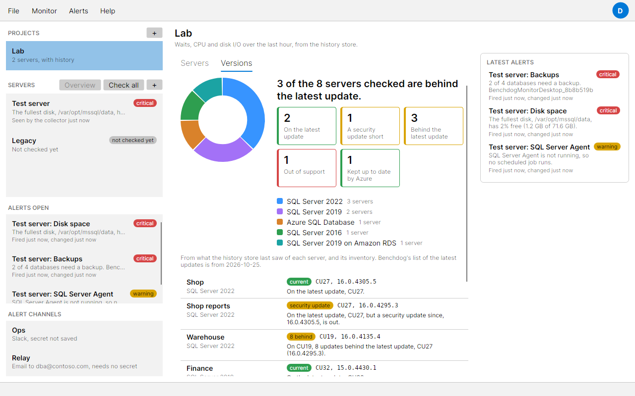Open Test server: Disk space in Latest Alerts

click(554, 122)
